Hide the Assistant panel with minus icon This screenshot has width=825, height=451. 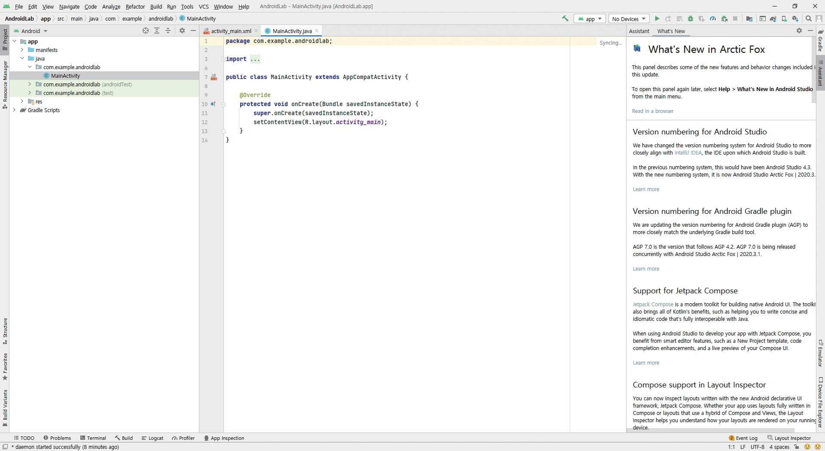[x=810, y=30]
